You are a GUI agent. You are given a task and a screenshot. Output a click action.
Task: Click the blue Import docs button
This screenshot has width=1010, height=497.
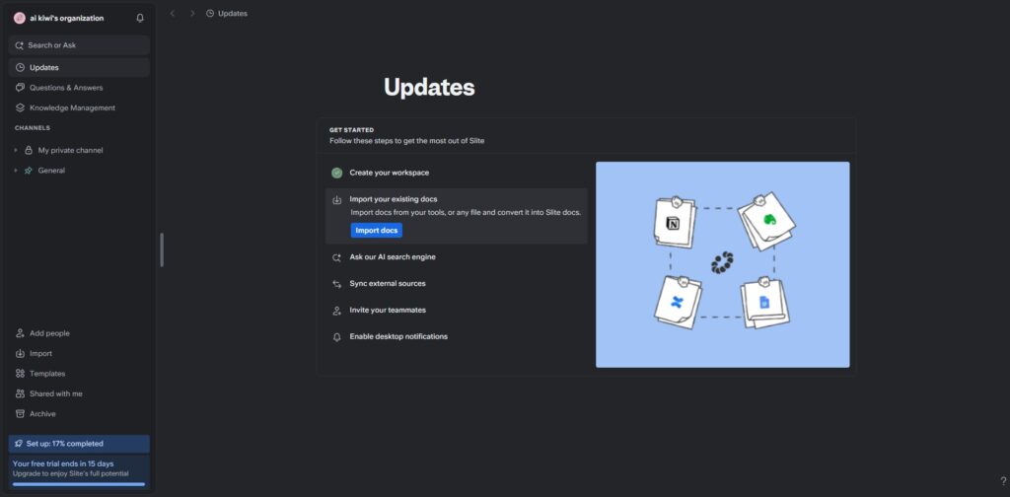coord(376,231)
